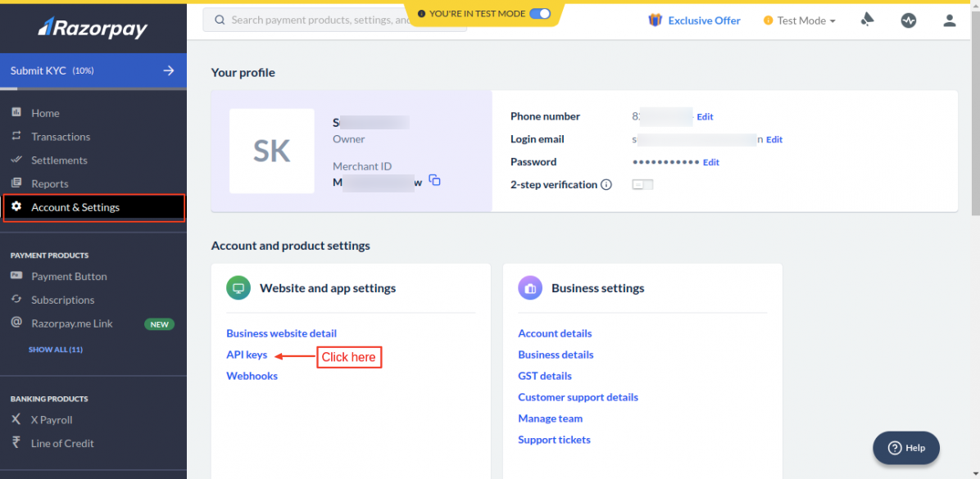Edit the phone number
The image size is (980, 479).
pyautogui.click(x=705, y=117)
